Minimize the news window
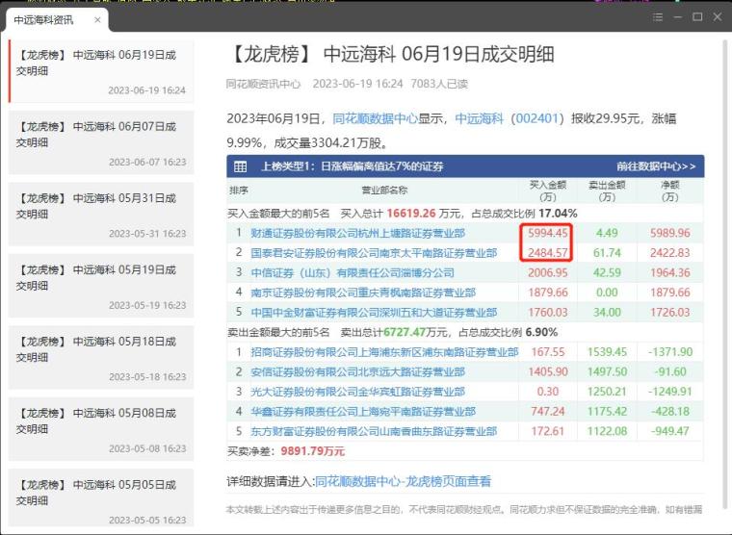The height and width of the screenshot is (535, 732). coord(678,17)
